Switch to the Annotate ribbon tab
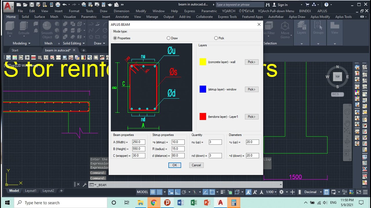The height and width of the screenshot is (208, 371). pos(122,17)
